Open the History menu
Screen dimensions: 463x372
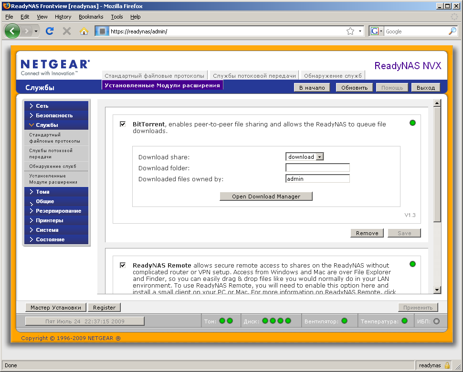tap(63, 17)
